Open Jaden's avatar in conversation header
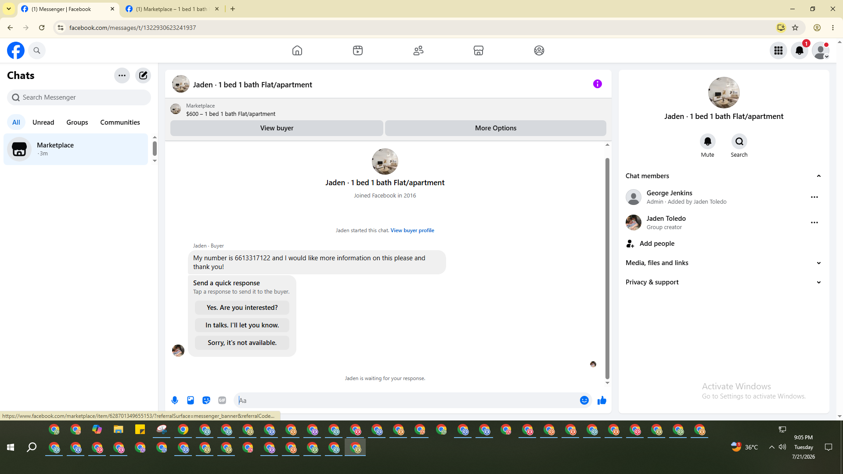Viewport: 843px width, 474px height. click(181, 84)
